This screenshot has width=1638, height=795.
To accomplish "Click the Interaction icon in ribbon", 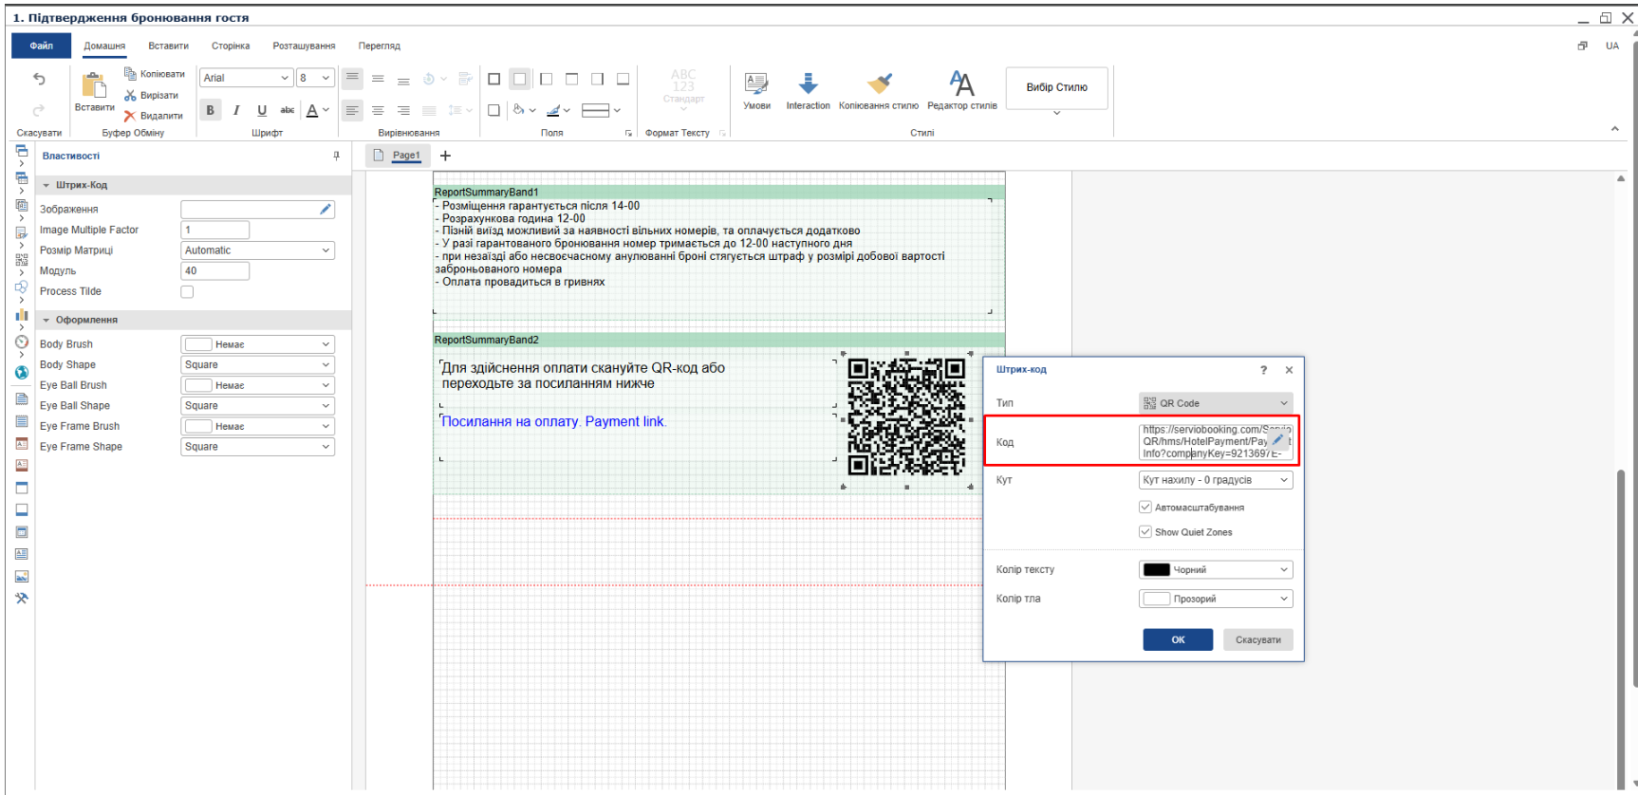I will [x=808, y=84].
